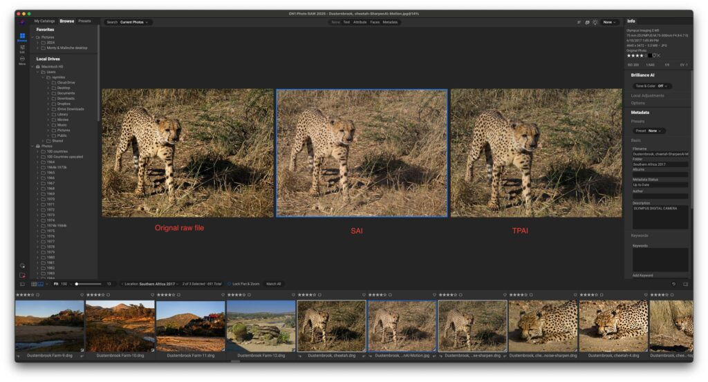Click the color label box above the Farm-11 thumbnail

(179, 295)
